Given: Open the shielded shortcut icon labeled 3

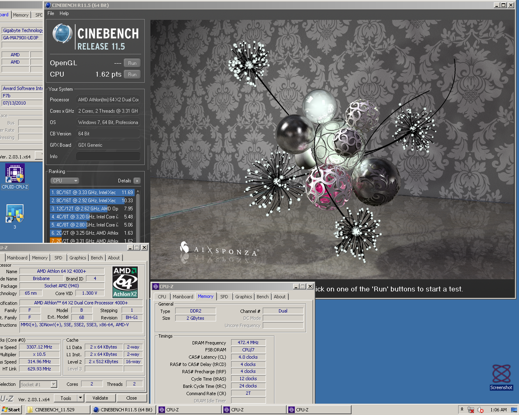Looking at the screenshot, I should coord(15,216).
